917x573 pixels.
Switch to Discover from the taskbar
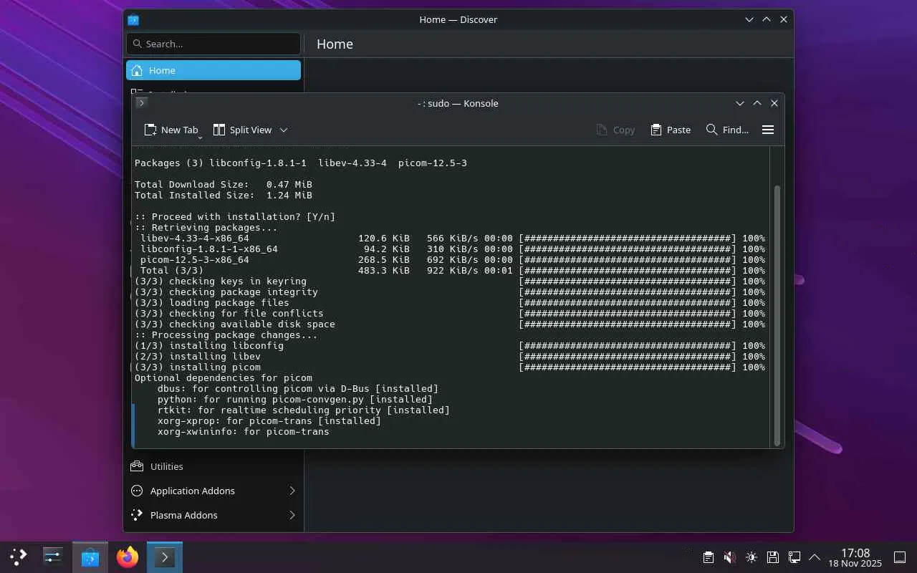[x=90, y=557]
